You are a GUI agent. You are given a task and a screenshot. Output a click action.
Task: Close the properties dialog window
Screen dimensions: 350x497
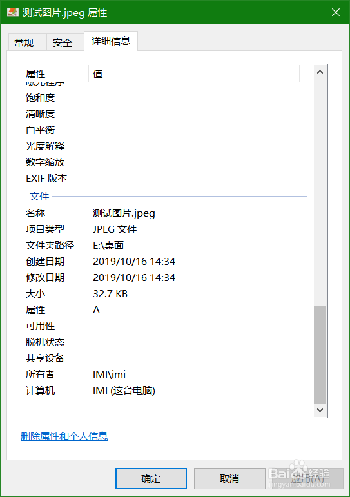click(336, 12)
